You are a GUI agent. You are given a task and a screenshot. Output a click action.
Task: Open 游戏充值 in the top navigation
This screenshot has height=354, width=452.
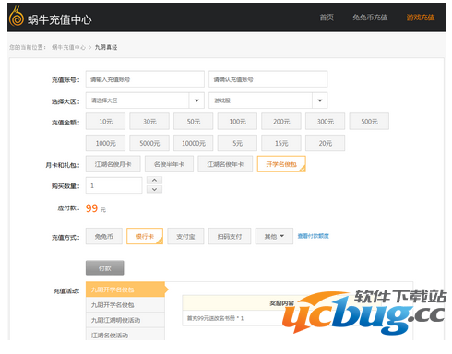coord(421,18)
